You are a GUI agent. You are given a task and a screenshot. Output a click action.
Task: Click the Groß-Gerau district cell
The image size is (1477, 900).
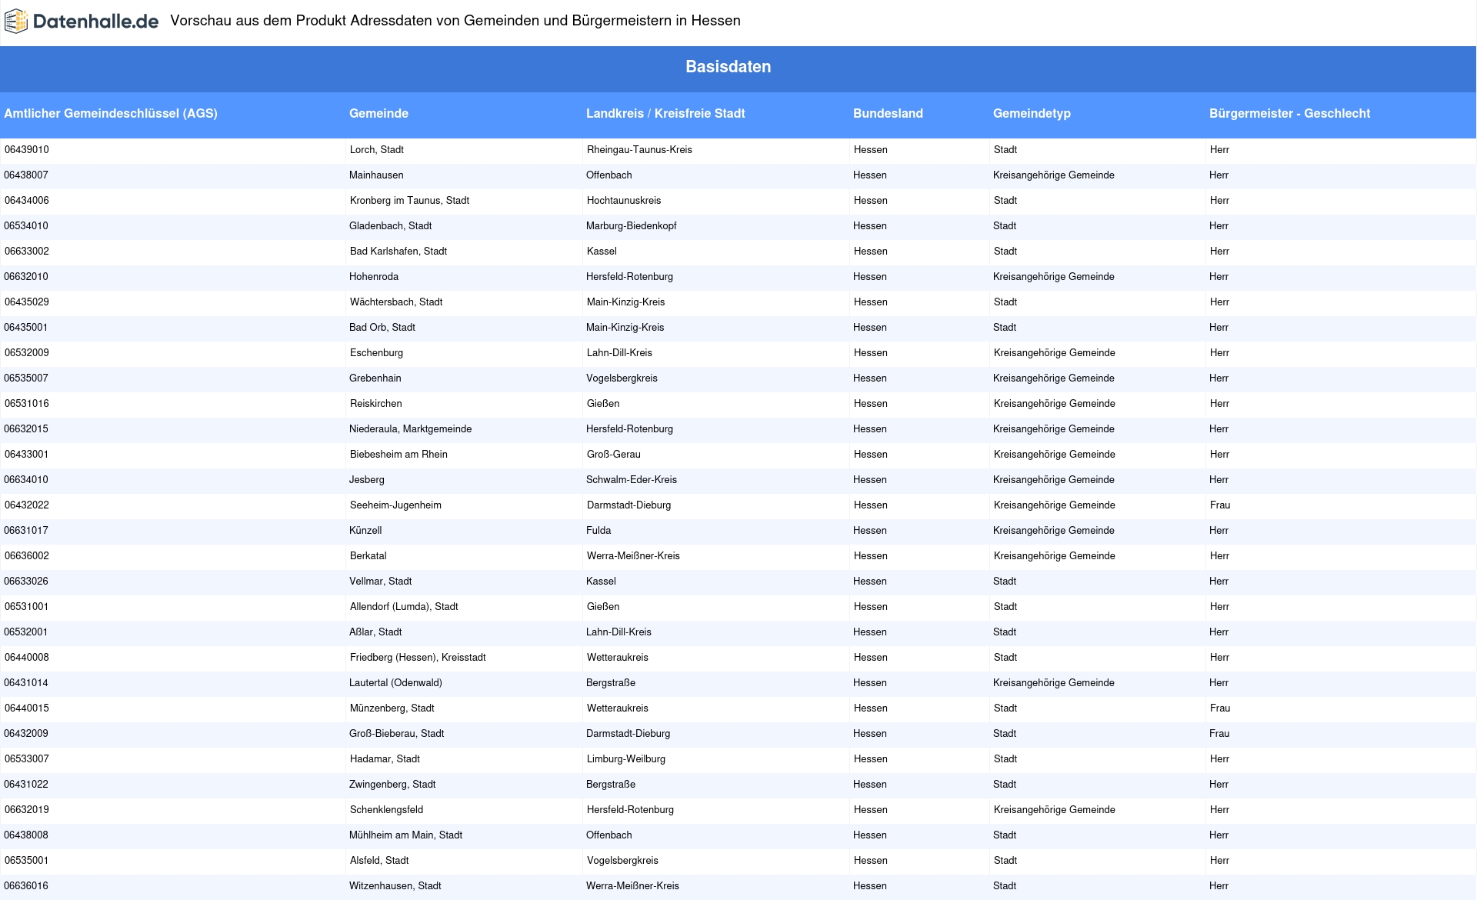pyautogui.click(x=614, y=455)
